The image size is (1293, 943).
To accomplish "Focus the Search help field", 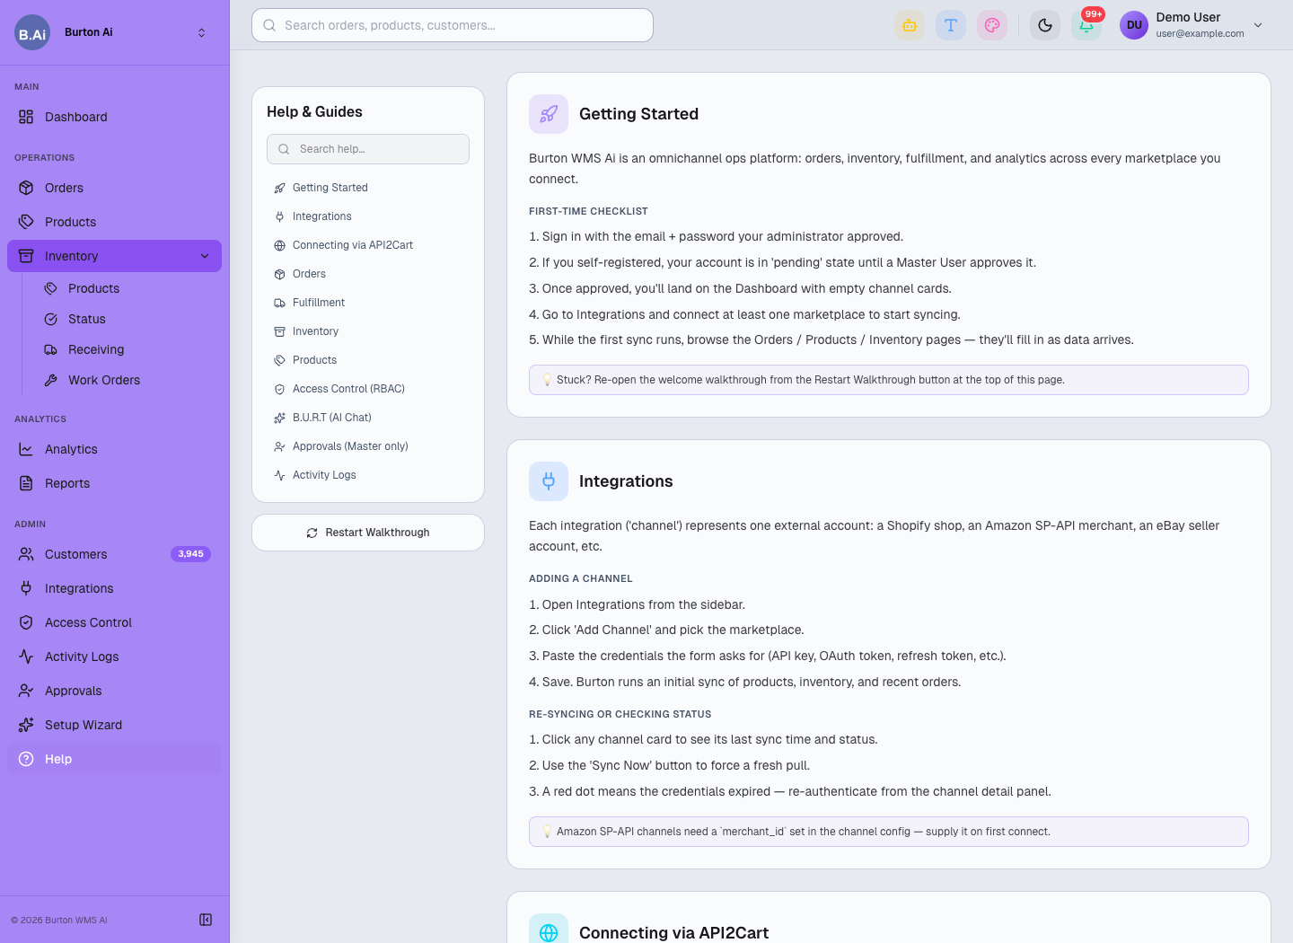I will 368,149.
